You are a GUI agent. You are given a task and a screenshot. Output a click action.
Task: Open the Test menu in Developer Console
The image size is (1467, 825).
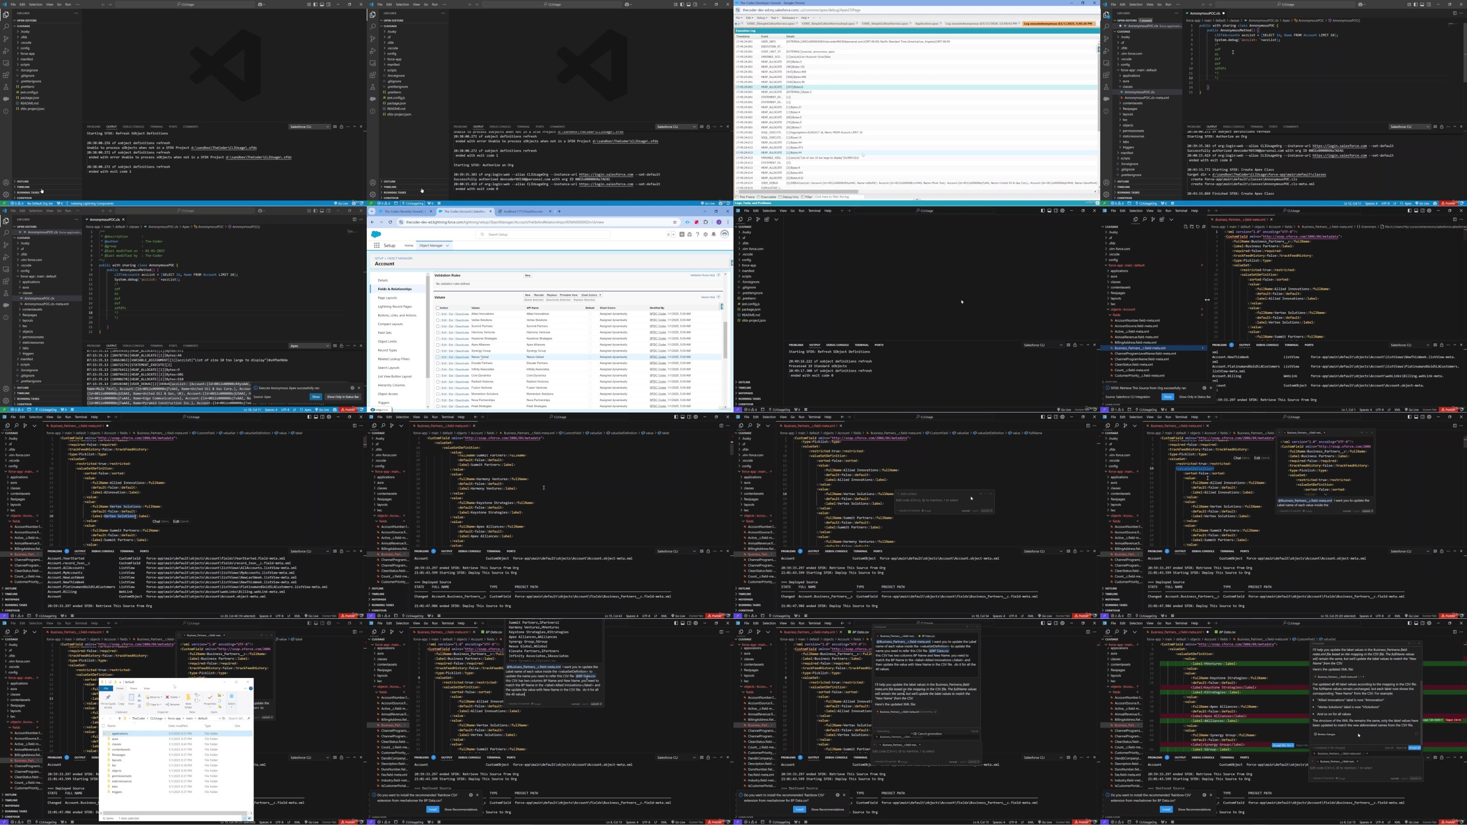(775, 18)
